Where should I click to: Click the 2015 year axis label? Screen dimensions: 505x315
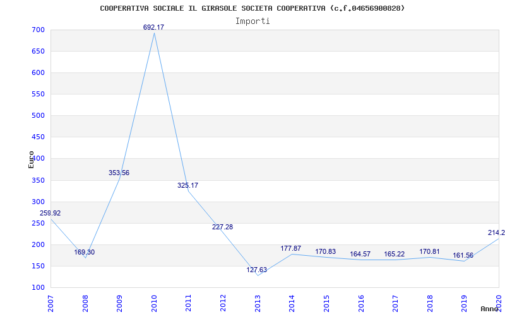326,303
